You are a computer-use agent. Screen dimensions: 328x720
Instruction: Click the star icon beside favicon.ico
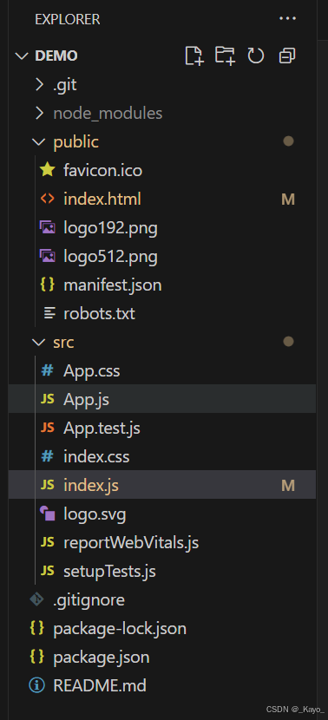(48, 170)
